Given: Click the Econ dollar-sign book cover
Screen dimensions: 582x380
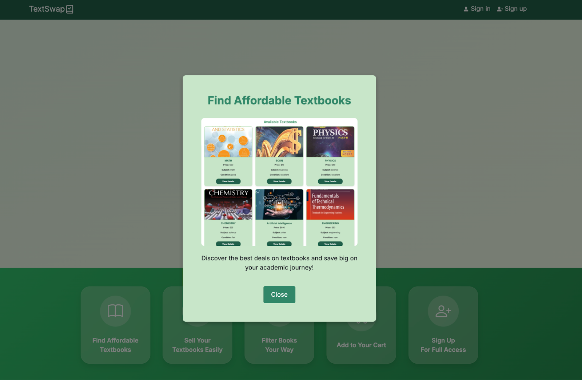Looking at the screenshot, I should click(279, 142).
